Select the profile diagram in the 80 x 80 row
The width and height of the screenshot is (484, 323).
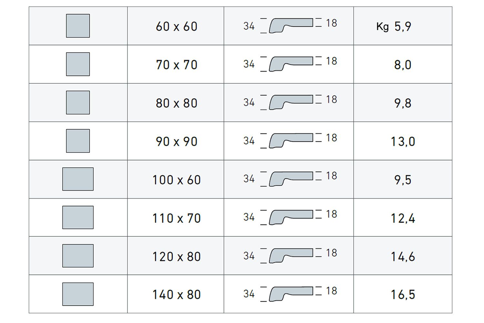pyautogui.click(x=291, y=102)
